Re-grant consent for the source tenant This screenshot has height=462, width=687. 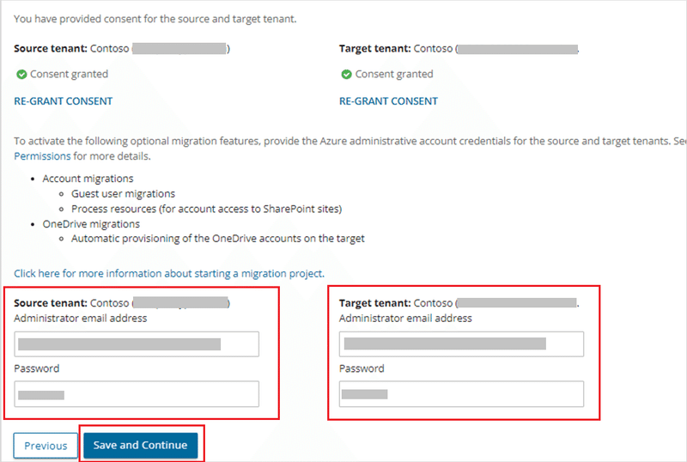[x=63, y=101]
